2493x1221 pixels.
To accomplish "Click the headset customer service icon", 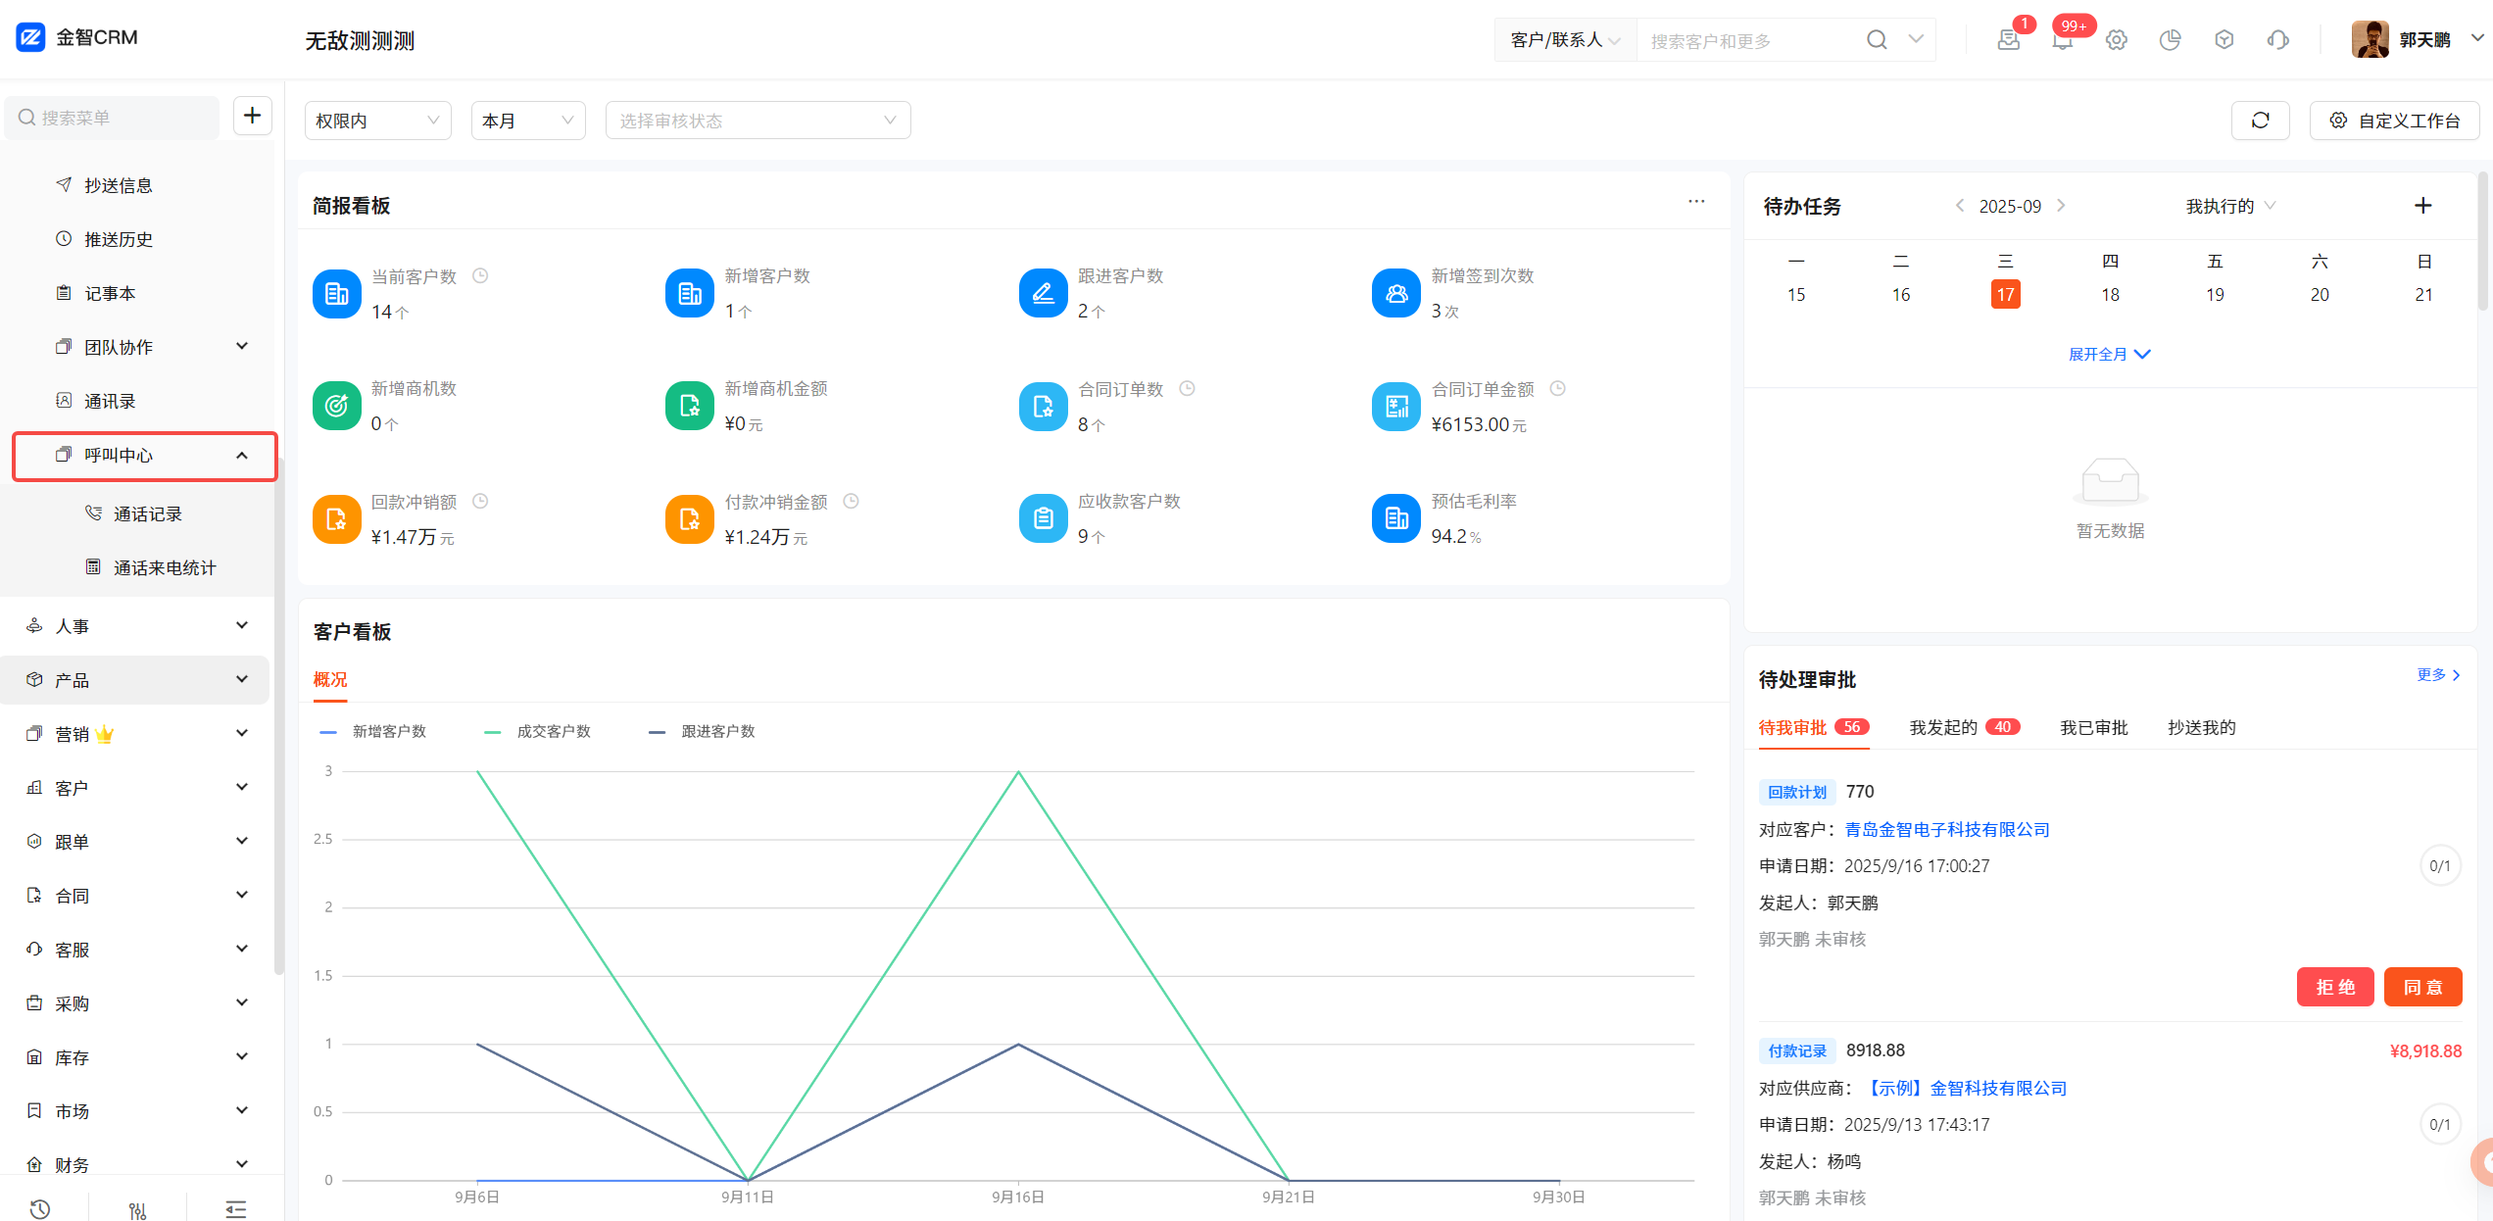I will point(2277,40).
